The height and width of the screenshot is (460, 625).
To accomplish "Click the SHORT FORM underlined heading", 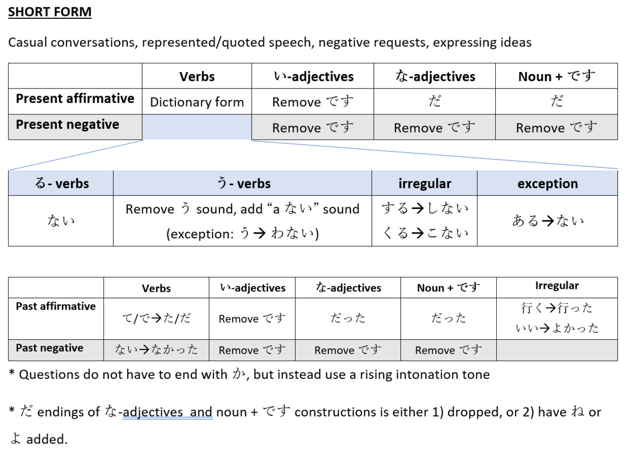I will pos(50,12).
